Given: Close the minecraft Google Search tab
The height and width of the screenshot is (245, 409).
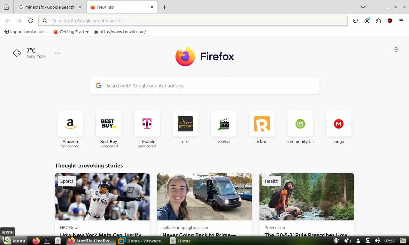Looking at the screenshot, I should [x=80, y=7].
